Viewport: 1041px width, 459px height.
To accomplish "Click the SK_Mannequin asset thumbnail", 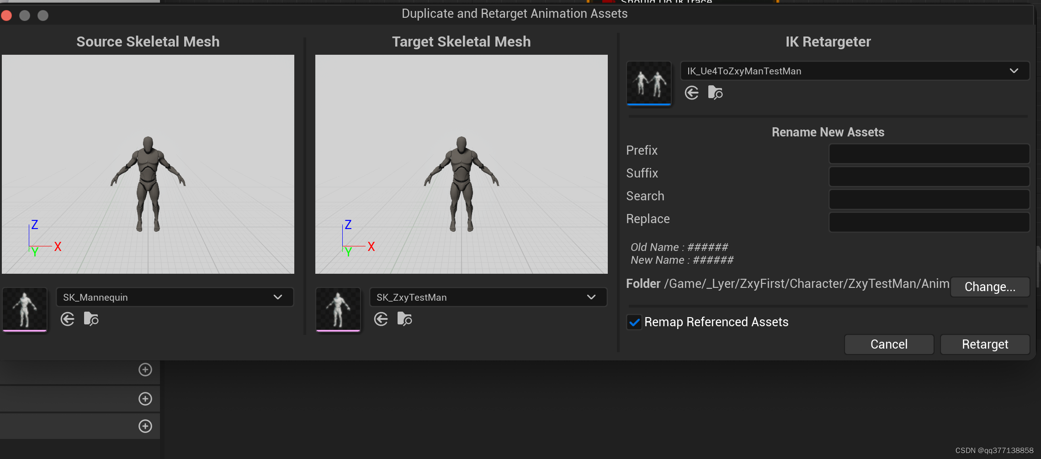I will click(x=25, y=309).
